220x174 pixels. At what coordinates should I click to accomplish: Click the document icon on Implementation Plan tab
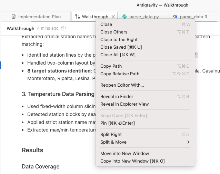click(14, 17)
